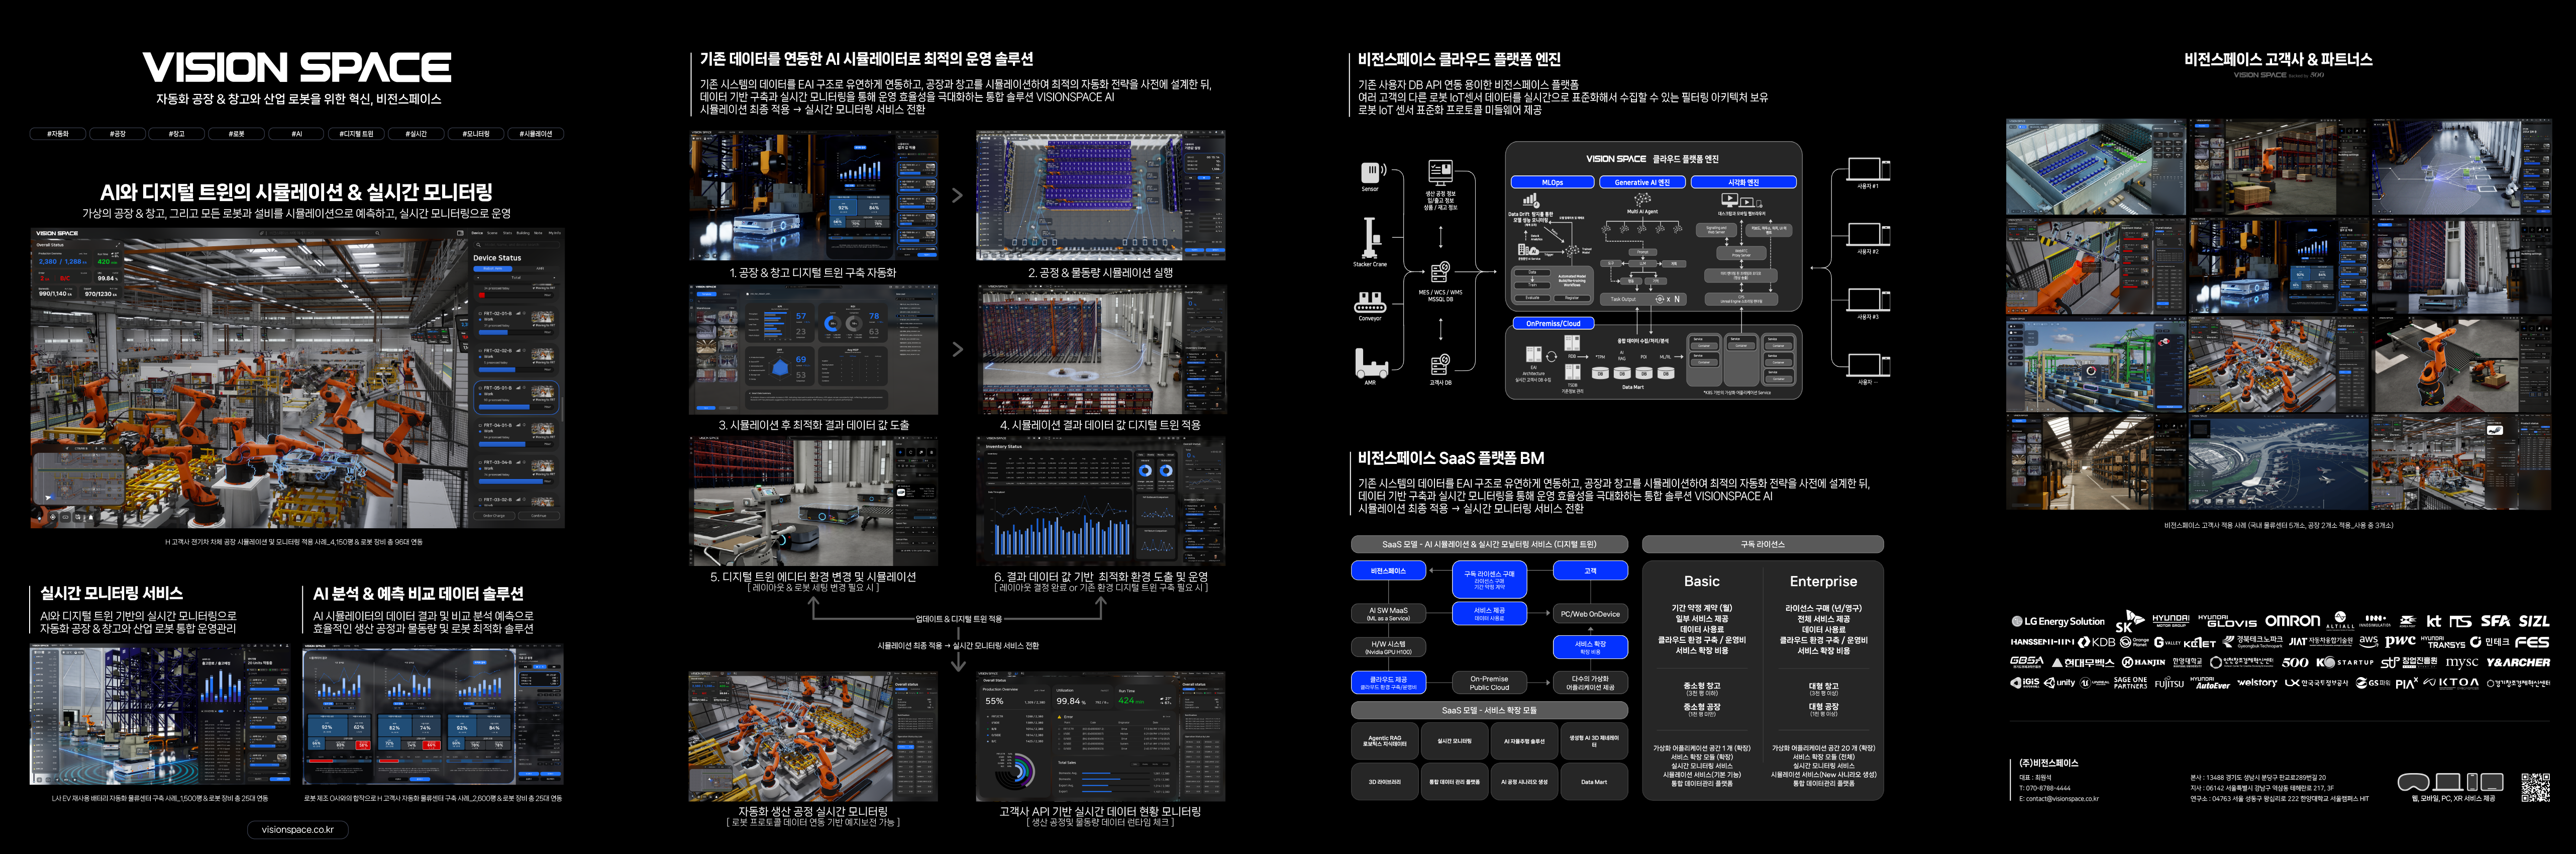Click the 'Basic' plan heading
Screen dimensions: 2576x854
tap(1701, 581)
